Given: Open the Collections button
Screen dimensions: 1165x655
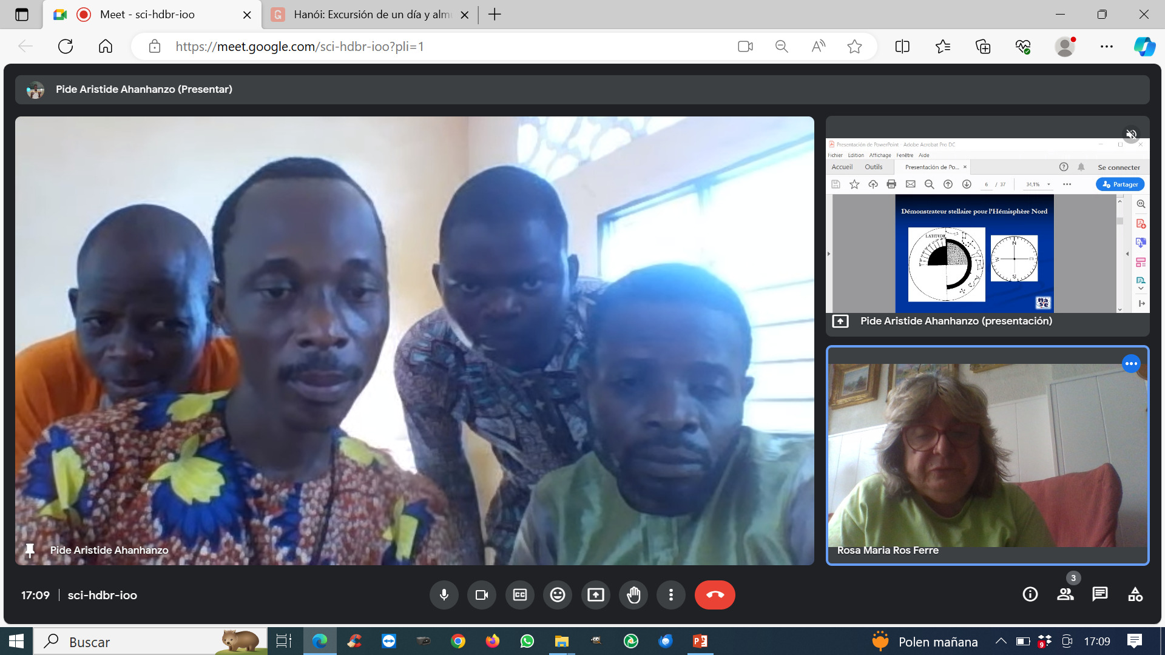Looking at the screenshot, I should 983,46.
